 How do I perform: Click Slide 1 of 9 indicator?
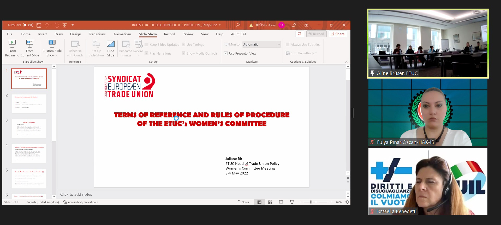click(x=11, y=202)
